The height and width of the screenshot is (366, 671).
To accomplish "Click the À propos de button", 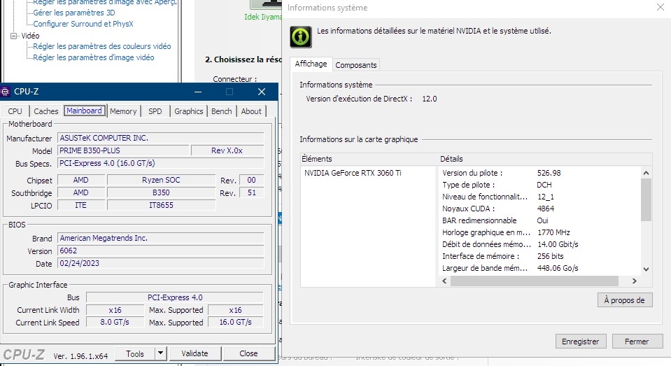I will [x=625, y=300].
